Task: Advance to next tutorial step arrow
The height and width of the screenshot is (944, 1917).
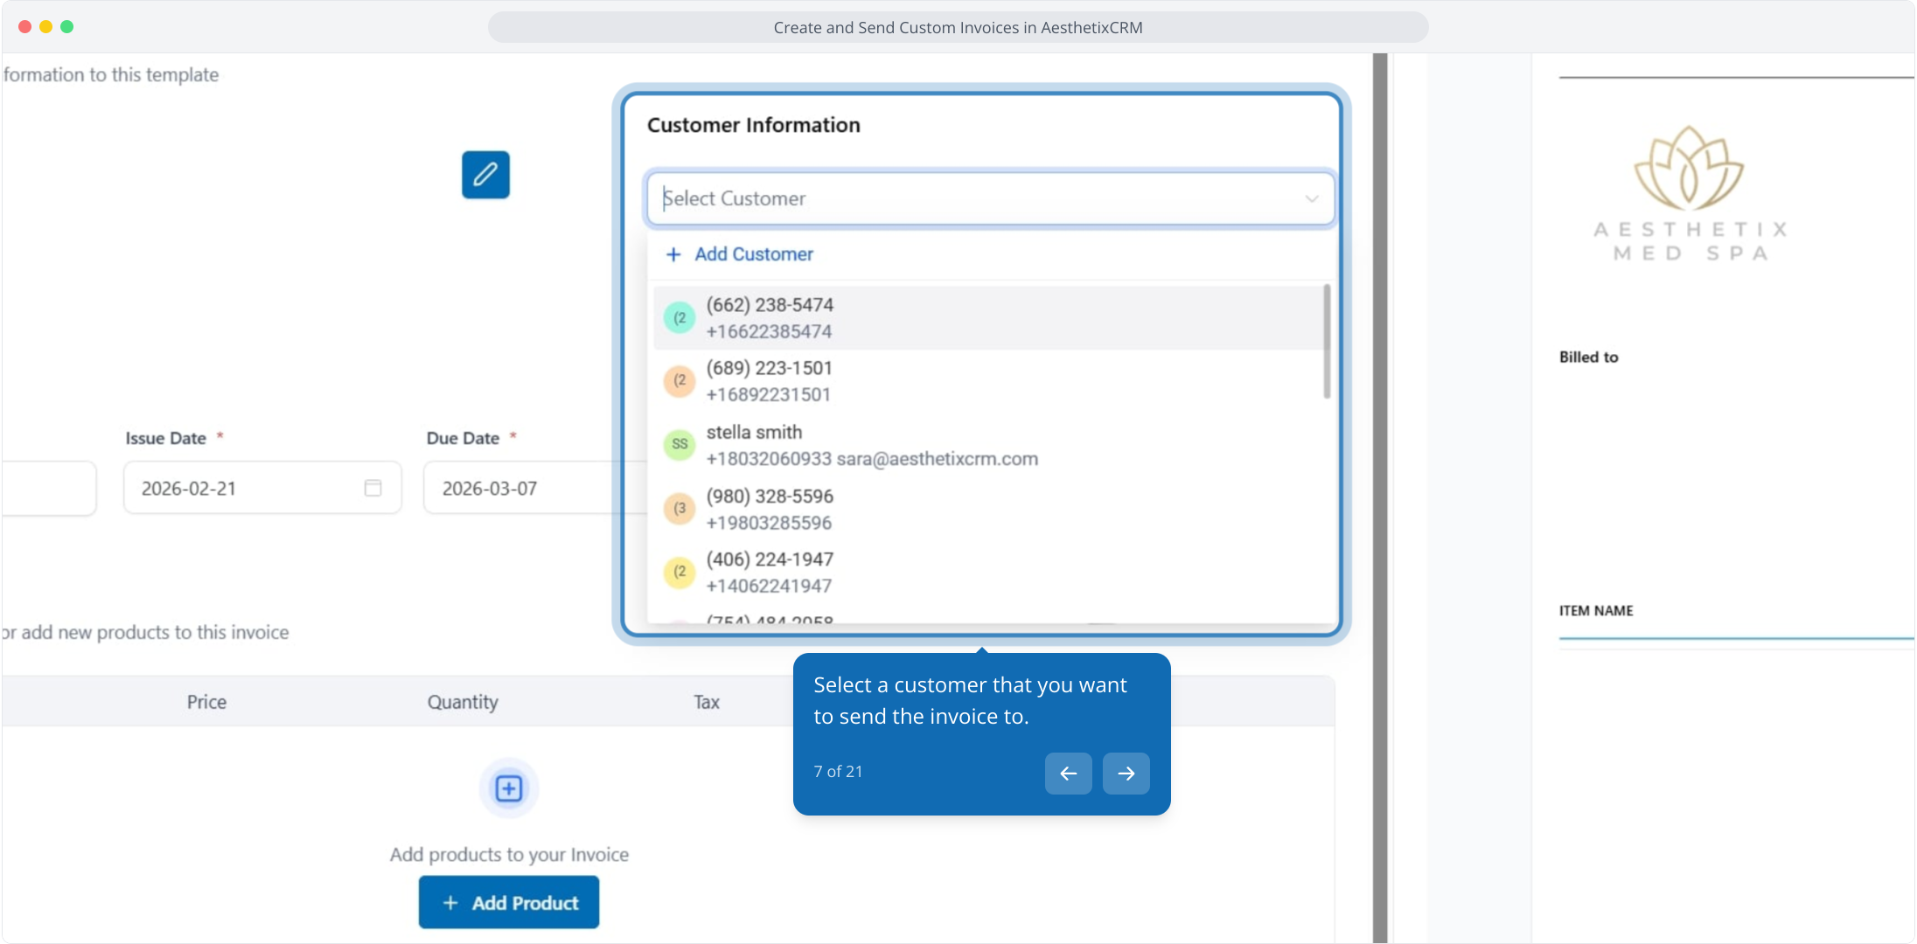Action: (x=1126, y=773)
